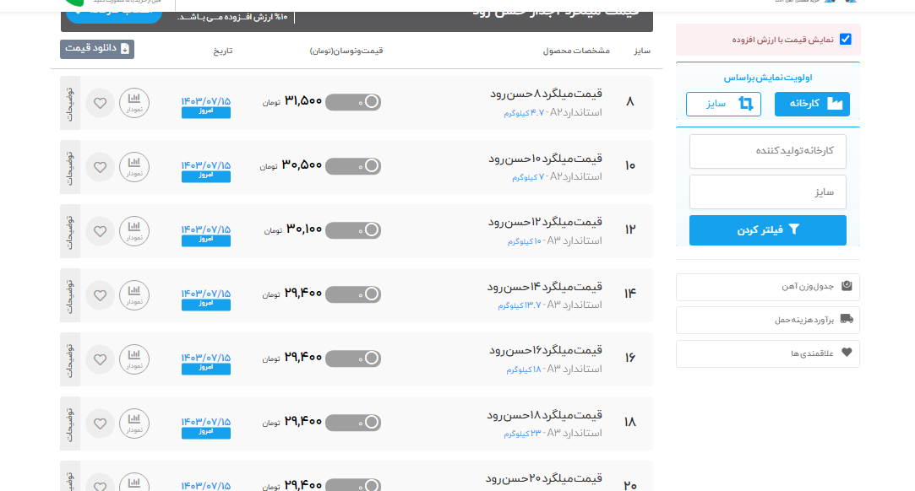
Task: Open chart for size 10 rebar
Action: click(133, 167)
